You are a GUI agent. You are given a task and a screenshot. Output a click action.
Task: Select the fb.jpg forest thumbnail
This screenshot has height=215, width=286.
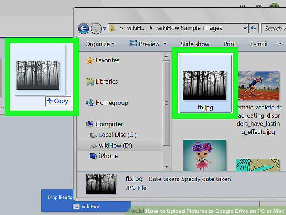point(205,86)
